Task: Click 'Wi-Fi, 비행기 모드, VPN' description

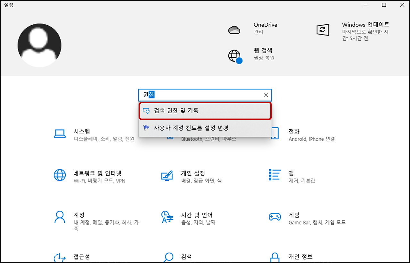Action: (x=99, y=181)
